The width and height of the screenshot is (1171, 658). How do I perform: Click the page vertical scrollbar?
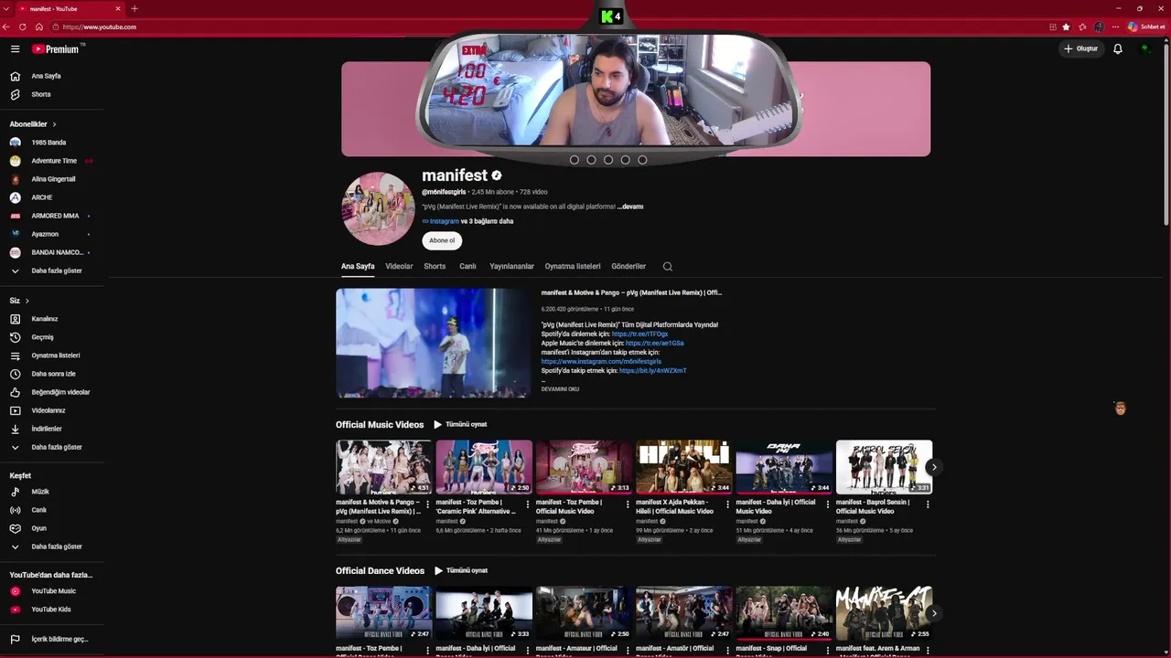1166,133
